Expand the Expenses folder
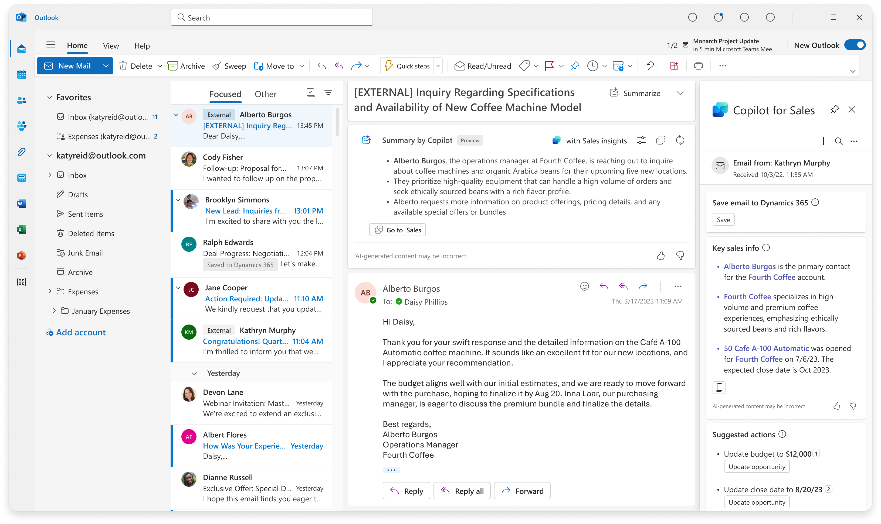 [x=50, y=291]
